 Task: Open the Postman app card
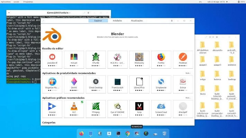pyautogui.click(x=183, y=60)
